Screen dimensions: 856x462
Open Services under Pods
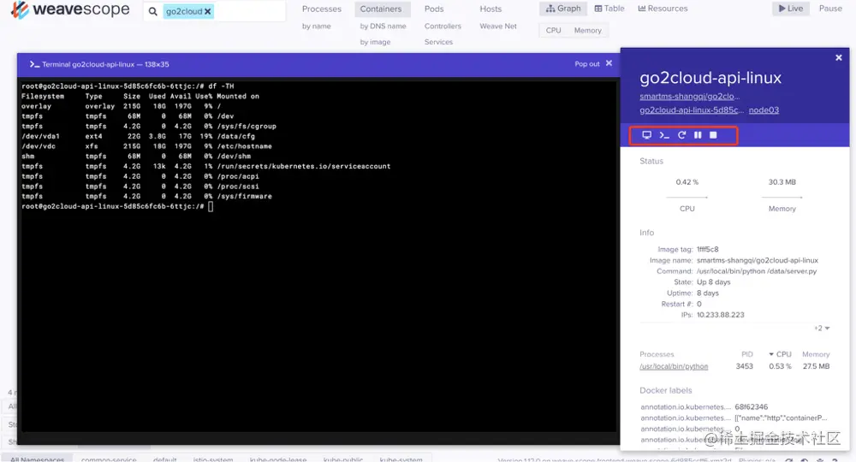pyautogui.click(x=438, y=42)
